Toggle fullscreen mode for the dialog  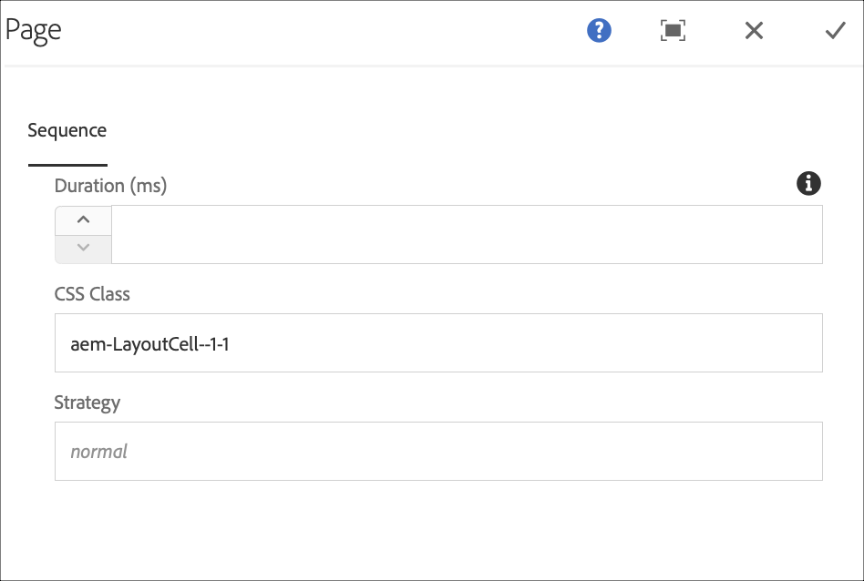pyautogui.click(x=673, y=31)
